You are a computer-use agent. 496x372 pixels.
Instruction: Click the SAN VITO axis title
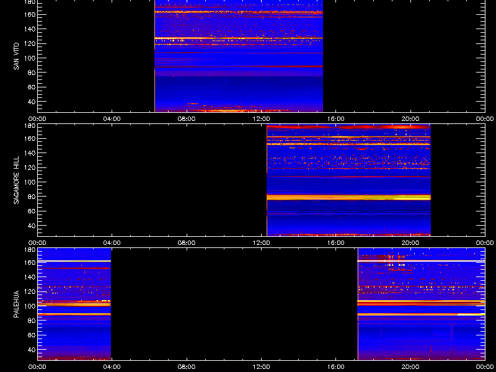[x=17, y=56]
